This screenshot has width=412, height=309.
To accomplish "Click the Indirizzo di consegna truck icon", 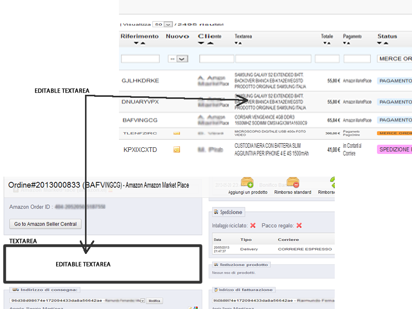I will [x=16, y=289].
